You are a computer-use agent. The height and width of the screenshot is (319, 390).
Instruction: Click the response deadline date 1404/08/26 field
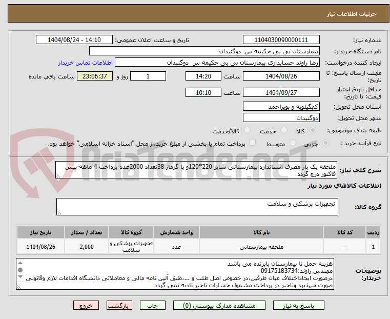[x=281, y=76]
